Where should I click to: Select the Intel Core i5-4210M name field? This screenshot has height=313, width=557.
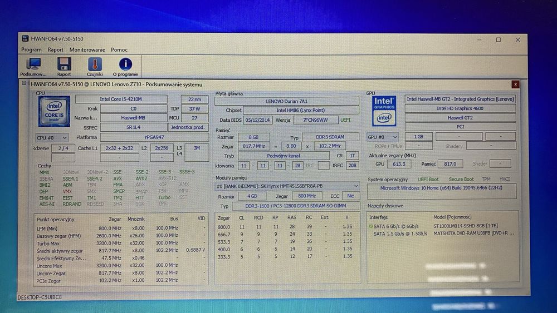coord(121,100)
